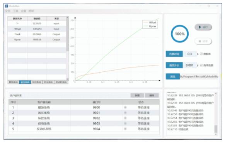Open the 帮助 menu
This screenshot has width=225, height=142.
click(x=31, y=11)
